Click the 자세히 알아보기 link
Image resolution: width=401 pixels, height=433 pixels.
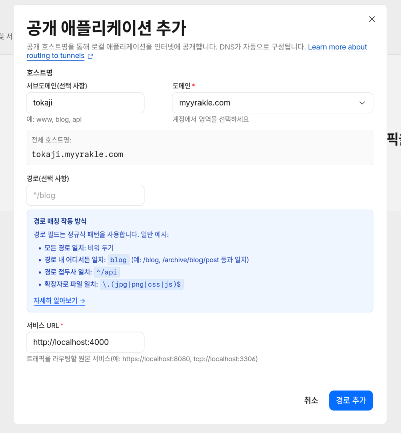59,301
